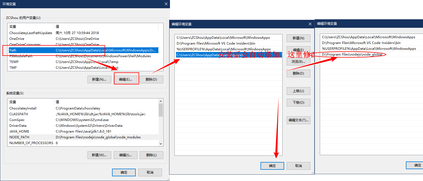Cancel the 环境变量 dialog with 取消

tap(150, 172)
